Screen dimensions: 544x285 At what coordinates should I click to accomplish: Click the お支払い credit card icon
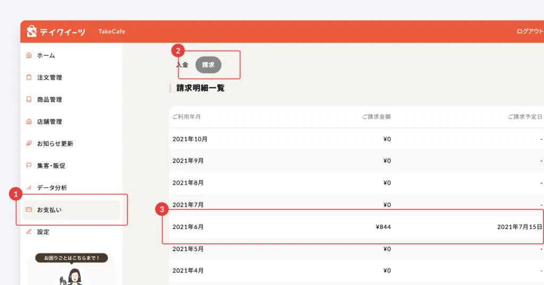[x=29, y=210]
